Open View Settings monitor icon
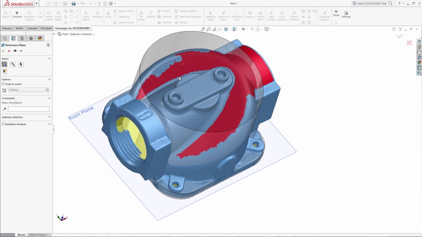Screen dimensions: 422x237 pos(267,29)
